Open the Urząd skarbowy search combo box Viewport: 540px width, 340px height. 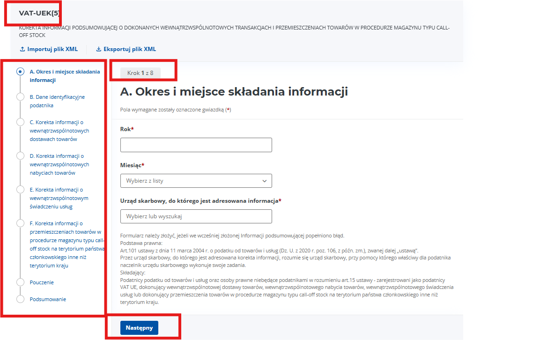click(x=196, y=216)
